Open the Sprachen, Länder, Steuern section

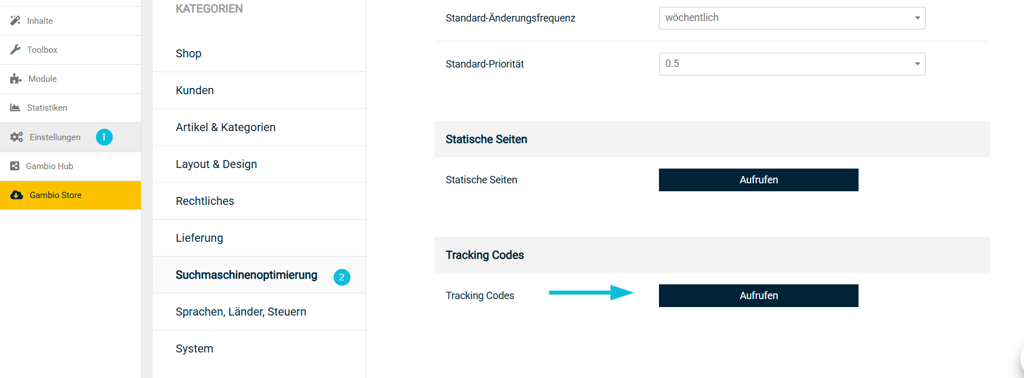(x=241, y=311)
